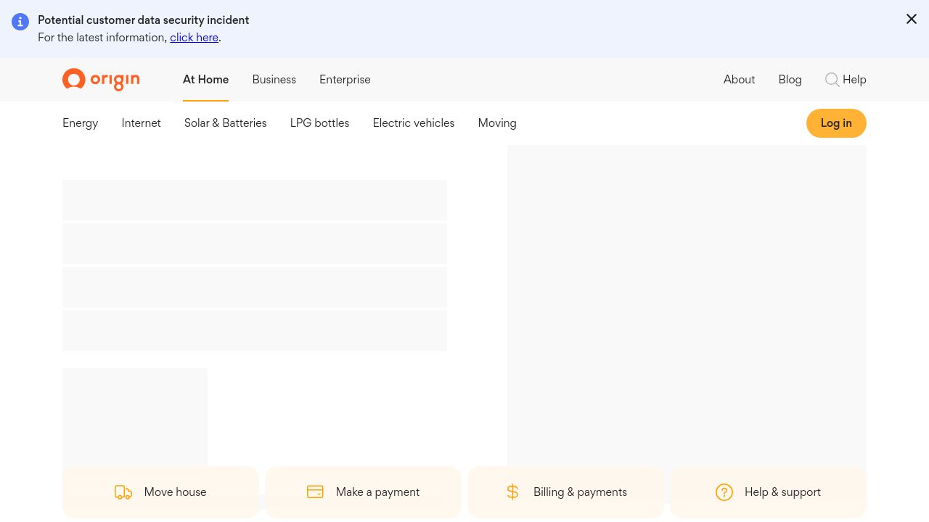Viewport: 929px width, 522px height.
Task: Click the Log in button
Action: point(836,123)
